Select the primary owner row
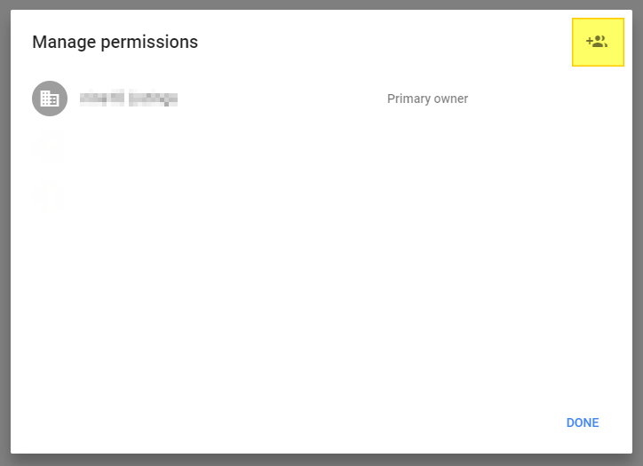 point(266,99)
